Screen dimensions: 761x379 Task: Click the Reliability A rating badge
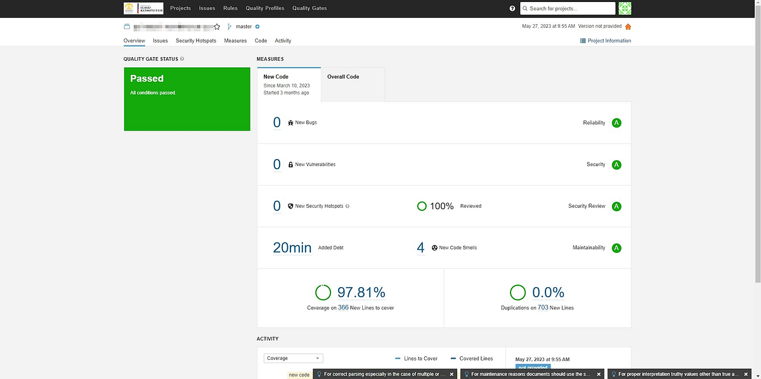coord(616,122)
